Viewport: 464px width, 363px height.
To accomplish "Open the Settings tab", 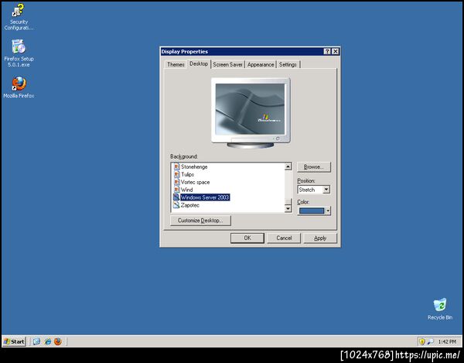I will tap(288, 64).
